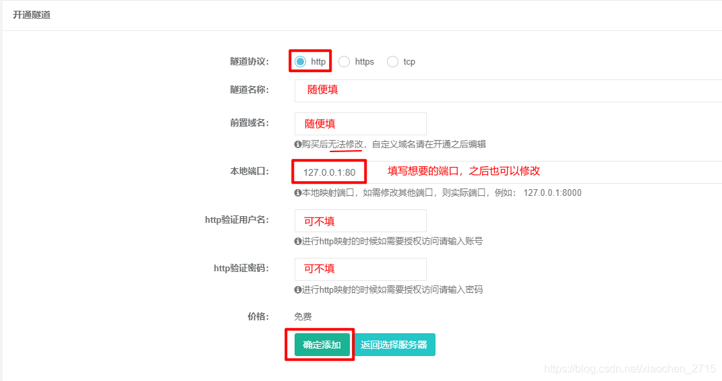Select the https tunnel protocol option
722x381 pixels.
(x=344, y=61)
